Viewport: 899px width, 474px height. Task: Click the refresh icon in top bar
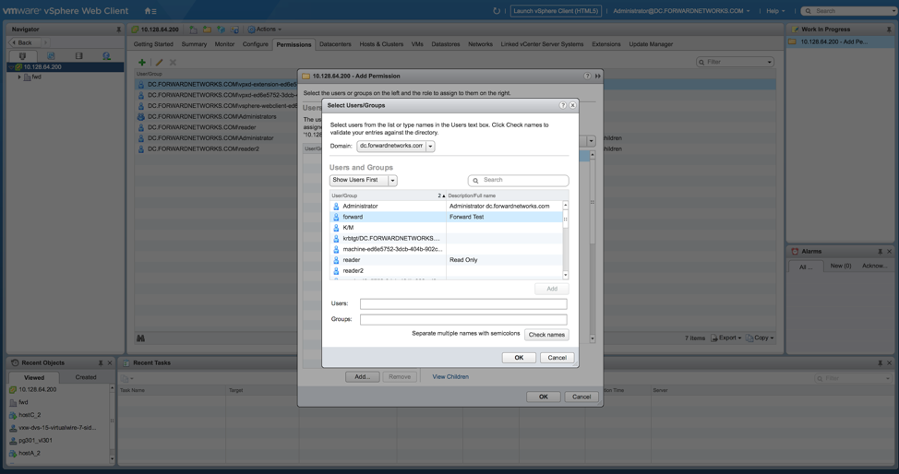[x=497, y=11]
